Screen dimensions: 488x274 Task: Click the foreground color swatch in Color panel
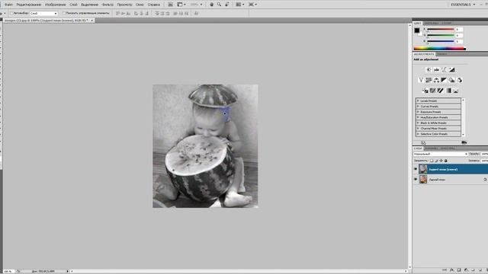point(417,30)
